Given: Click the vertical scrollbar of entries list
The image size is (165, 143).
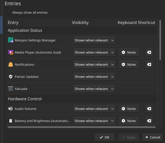Looking at the screenshot, I should coord(160,40).
